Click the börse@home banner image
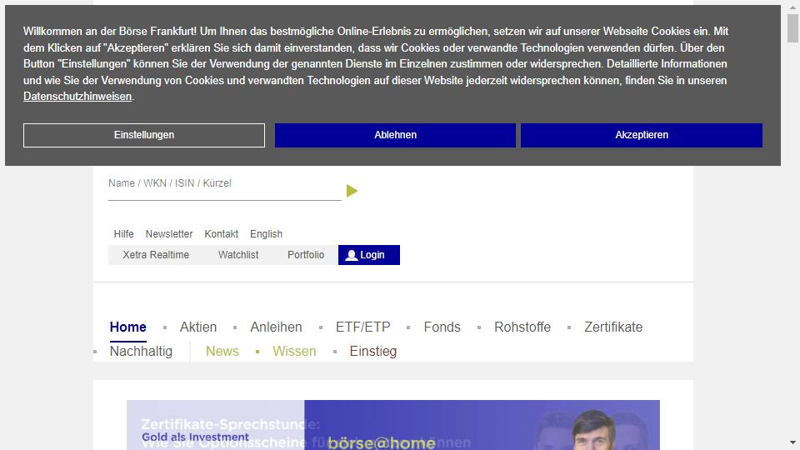The image size is (800, 450). pyautogui.click(x=392, y=424)
